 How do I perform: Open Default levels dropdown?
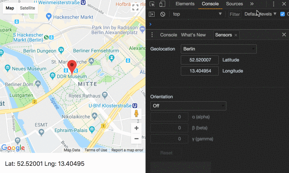pos(261,14)
